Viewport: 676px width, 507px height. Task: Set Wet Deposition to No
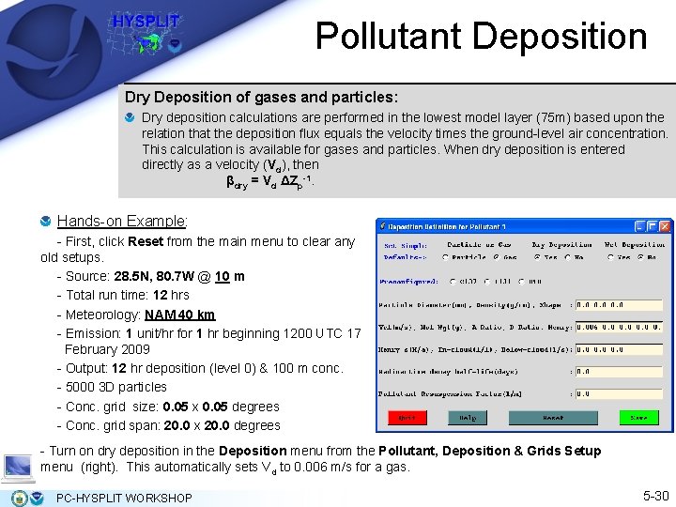point(641,257)
